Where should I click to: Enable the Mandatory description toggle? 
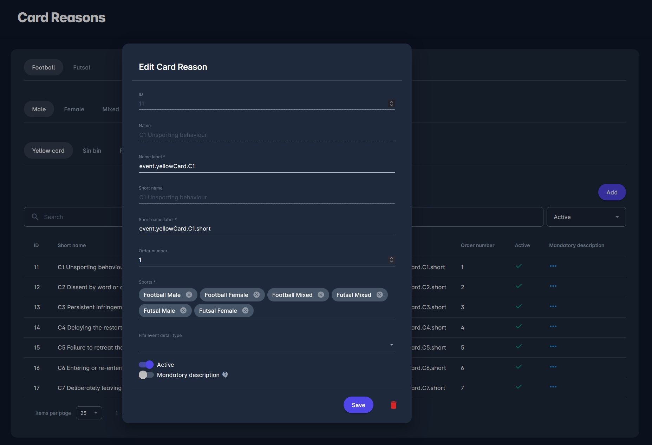pyautogui.click(x=146, y=375)
